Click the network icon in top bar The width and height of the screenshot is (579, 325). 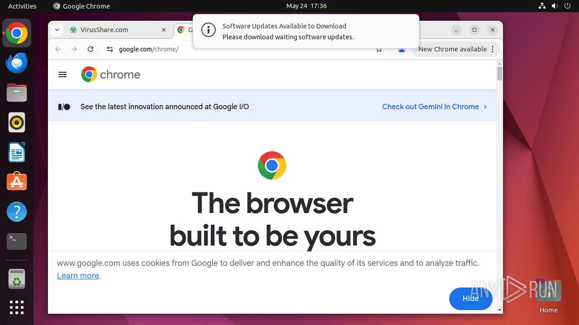tap(542, 6)
